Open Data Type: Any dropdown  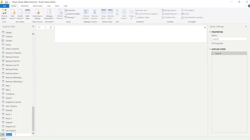coord(141,10)
